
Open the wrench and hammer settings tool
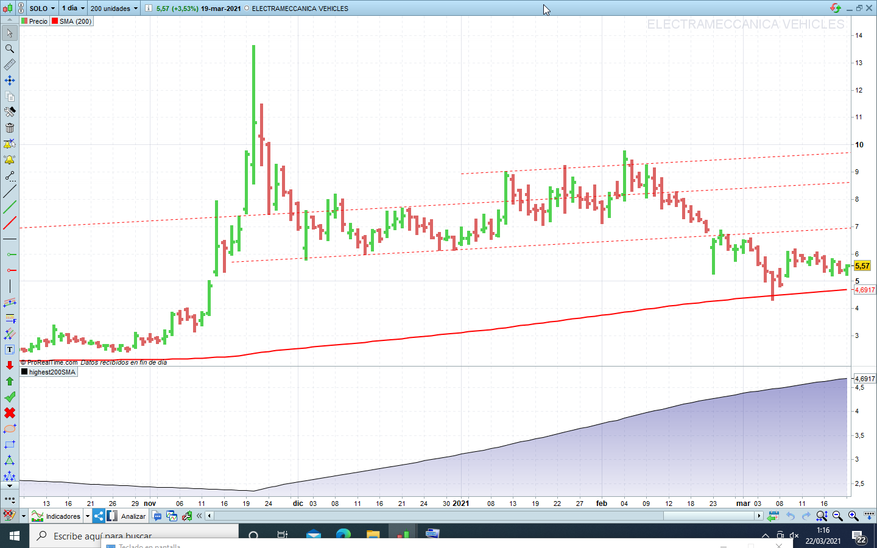tap(10, 112)
